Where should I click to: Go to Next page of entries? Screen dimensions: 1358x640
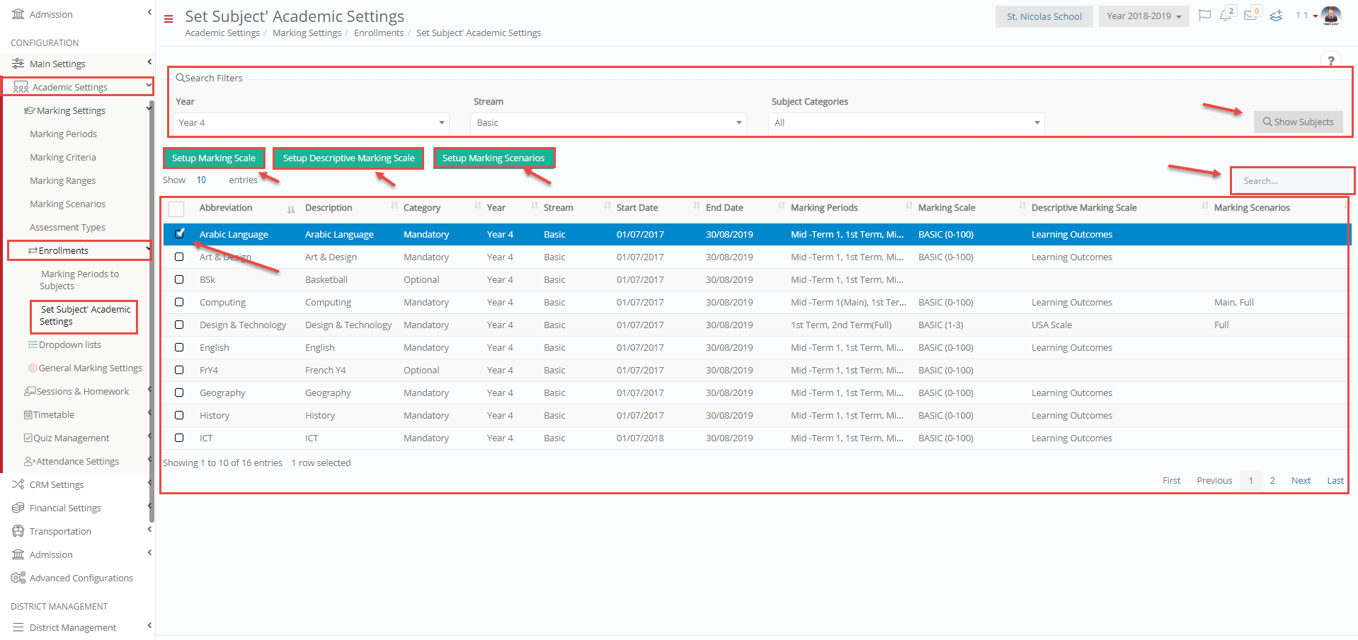[x=1301, y=480]
